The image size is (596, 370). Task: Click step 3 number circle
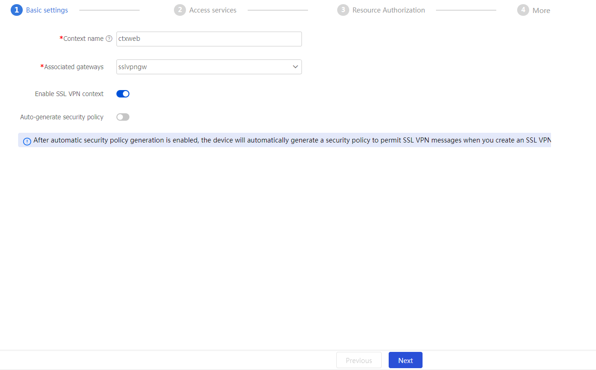(343, 10)
